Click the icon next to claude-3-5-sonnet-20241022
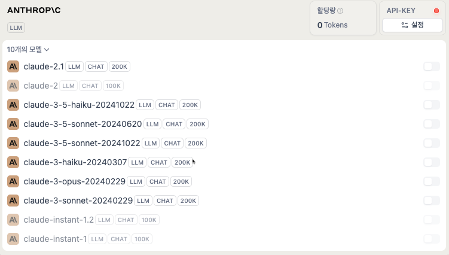Viewport: 449px width, 255px height. click(x=13, y=143)
